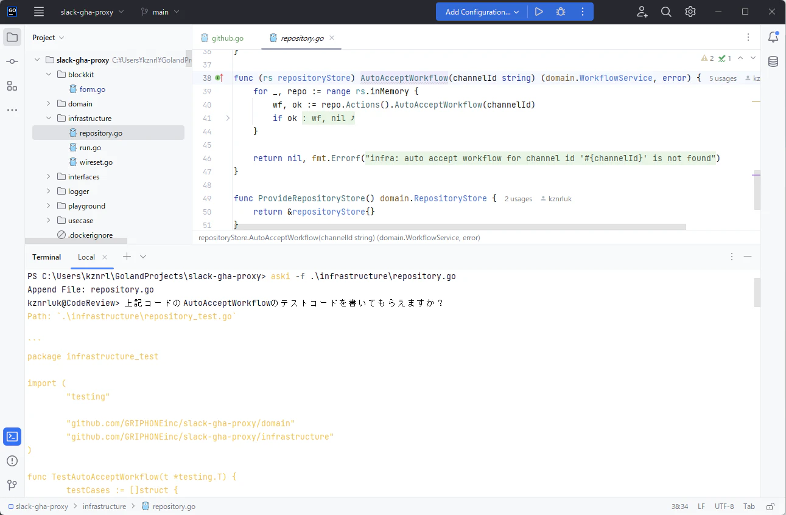Click the editor horizontal scrollbar
786x515 pixels.
(460, 227)
